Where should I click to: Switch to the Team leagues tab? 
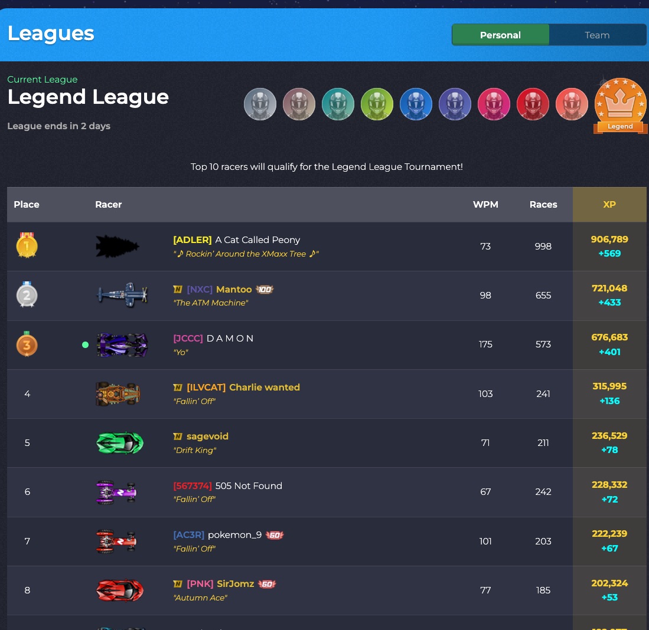(x=597, y=35)
